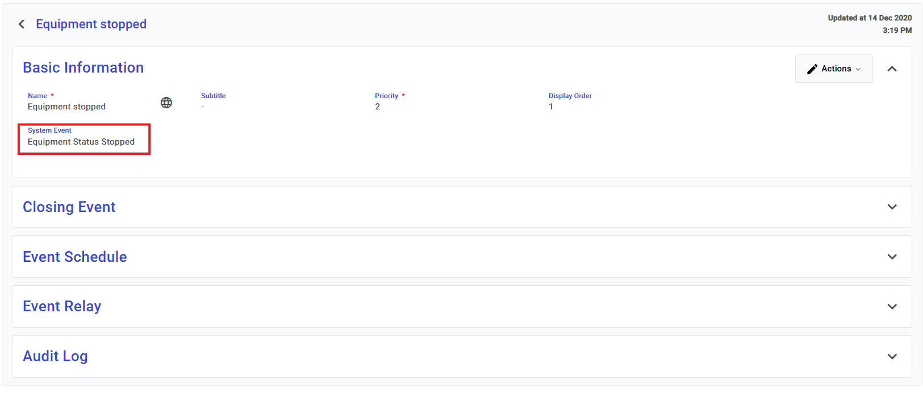
Task: Click the Closing Event section title
Action: 69,207
